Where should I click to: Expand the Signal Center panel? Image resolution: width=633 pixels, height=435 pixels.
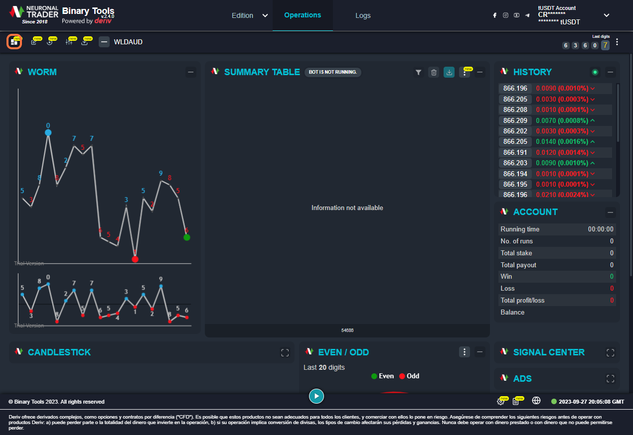[x=611, y=352]
